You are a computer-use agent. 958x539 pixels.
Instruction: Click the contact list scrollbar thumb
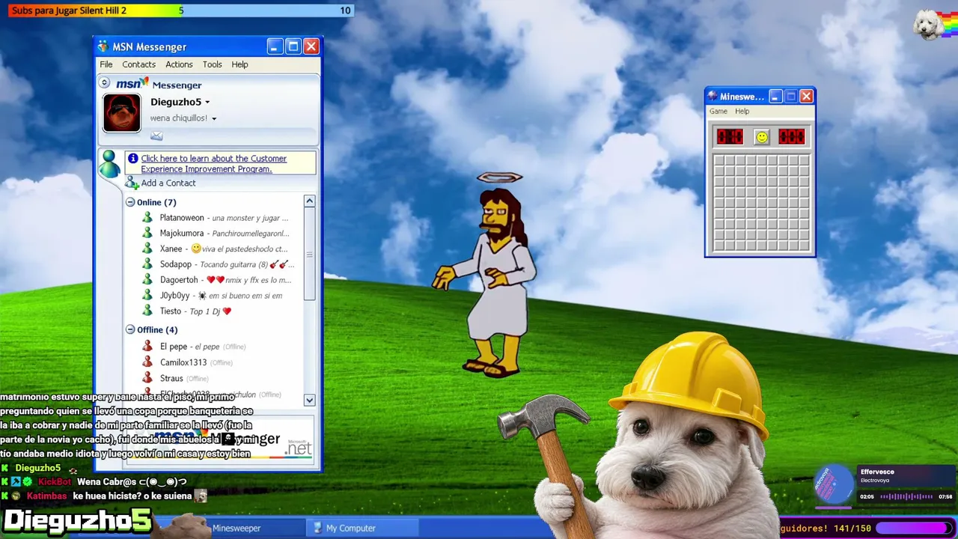[x=309, y=255]
